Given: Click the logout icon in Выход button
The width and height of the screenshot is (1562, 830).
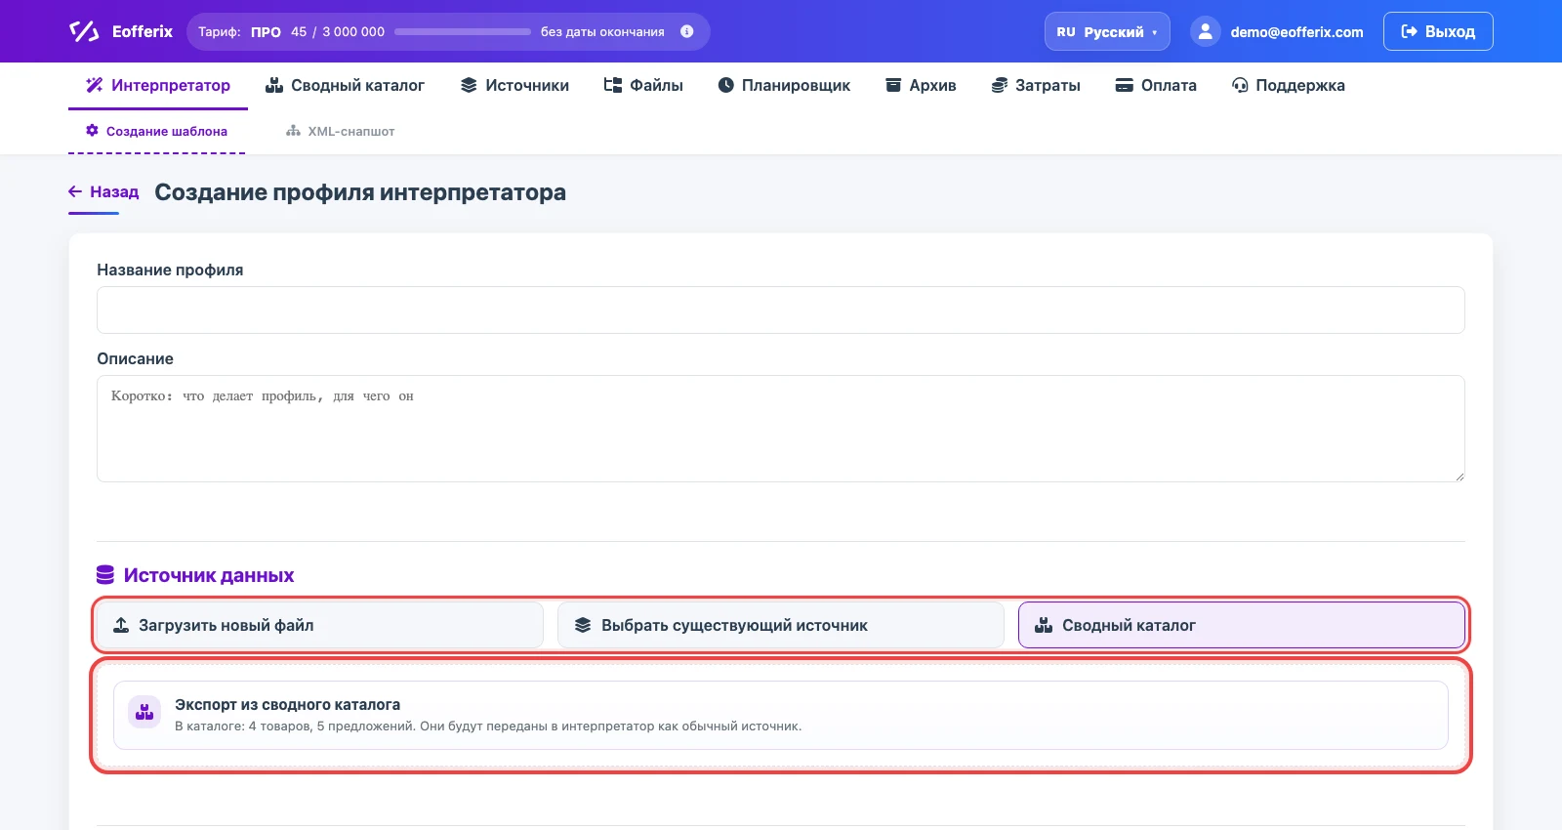Looking at the screenshot, I should [1410, 31].
